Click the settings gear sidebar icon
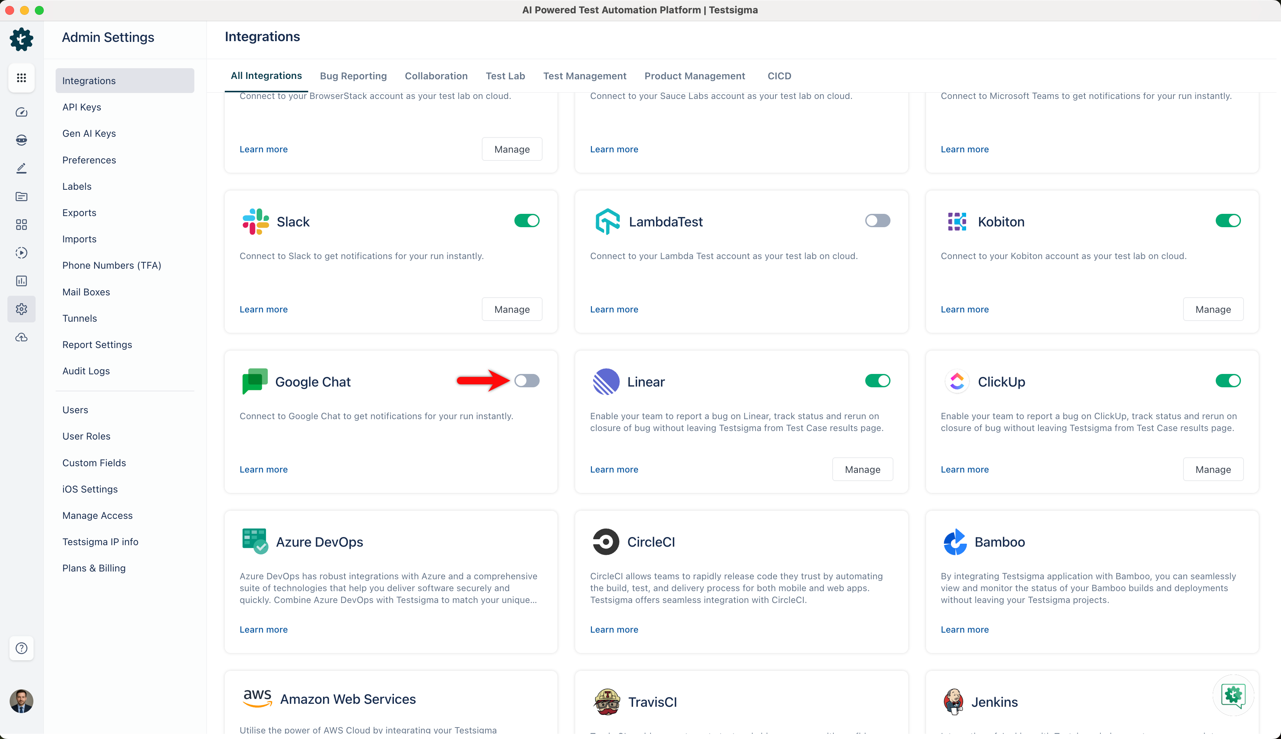This screenshot has height=739, width=1281. tap(22, 309)
